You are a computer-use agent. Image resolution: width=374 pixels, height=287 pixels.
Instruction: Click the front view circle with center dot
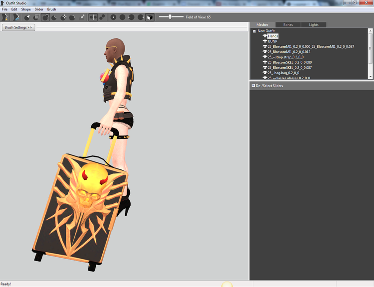(113, 17)
